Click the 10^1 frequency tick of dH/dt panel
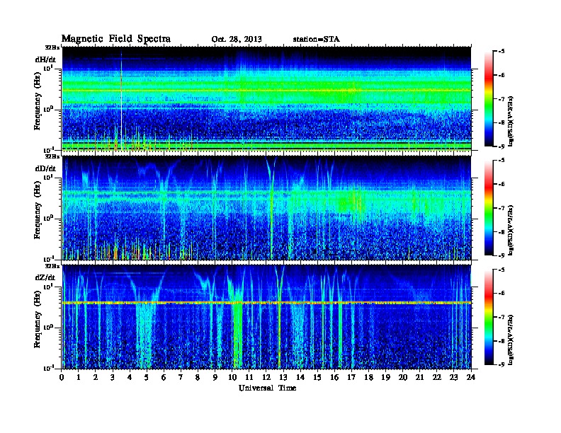 point(48,68)
